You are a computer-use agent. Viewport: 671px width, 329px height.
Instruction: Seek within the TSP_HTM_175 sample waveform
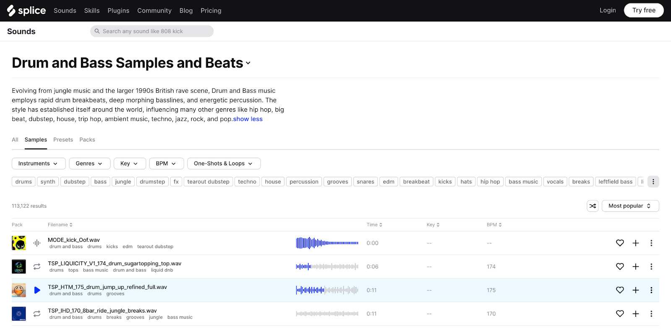[327, 290]
